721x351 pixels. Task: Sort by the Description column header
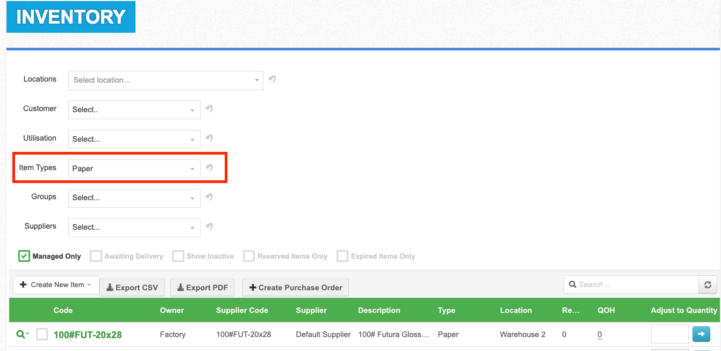[x=379, y=310]
